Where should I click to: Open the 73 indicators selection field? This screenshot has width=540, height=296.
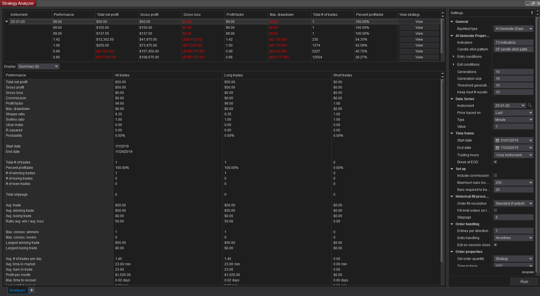click(513, 43)
